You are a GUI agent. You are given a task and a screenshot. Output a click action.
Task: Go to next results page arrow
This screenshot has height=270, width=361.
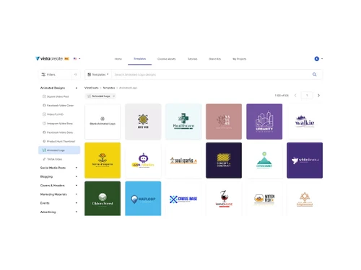click(318, 95)
